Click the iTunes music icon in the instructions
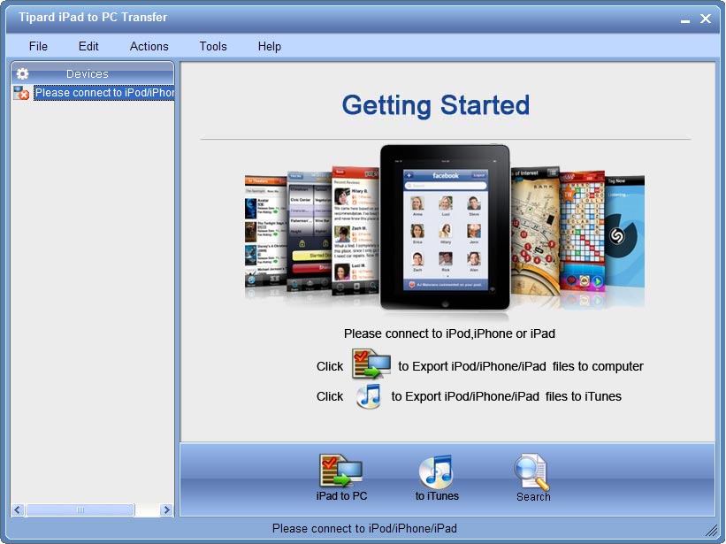 tap(367, 396)
